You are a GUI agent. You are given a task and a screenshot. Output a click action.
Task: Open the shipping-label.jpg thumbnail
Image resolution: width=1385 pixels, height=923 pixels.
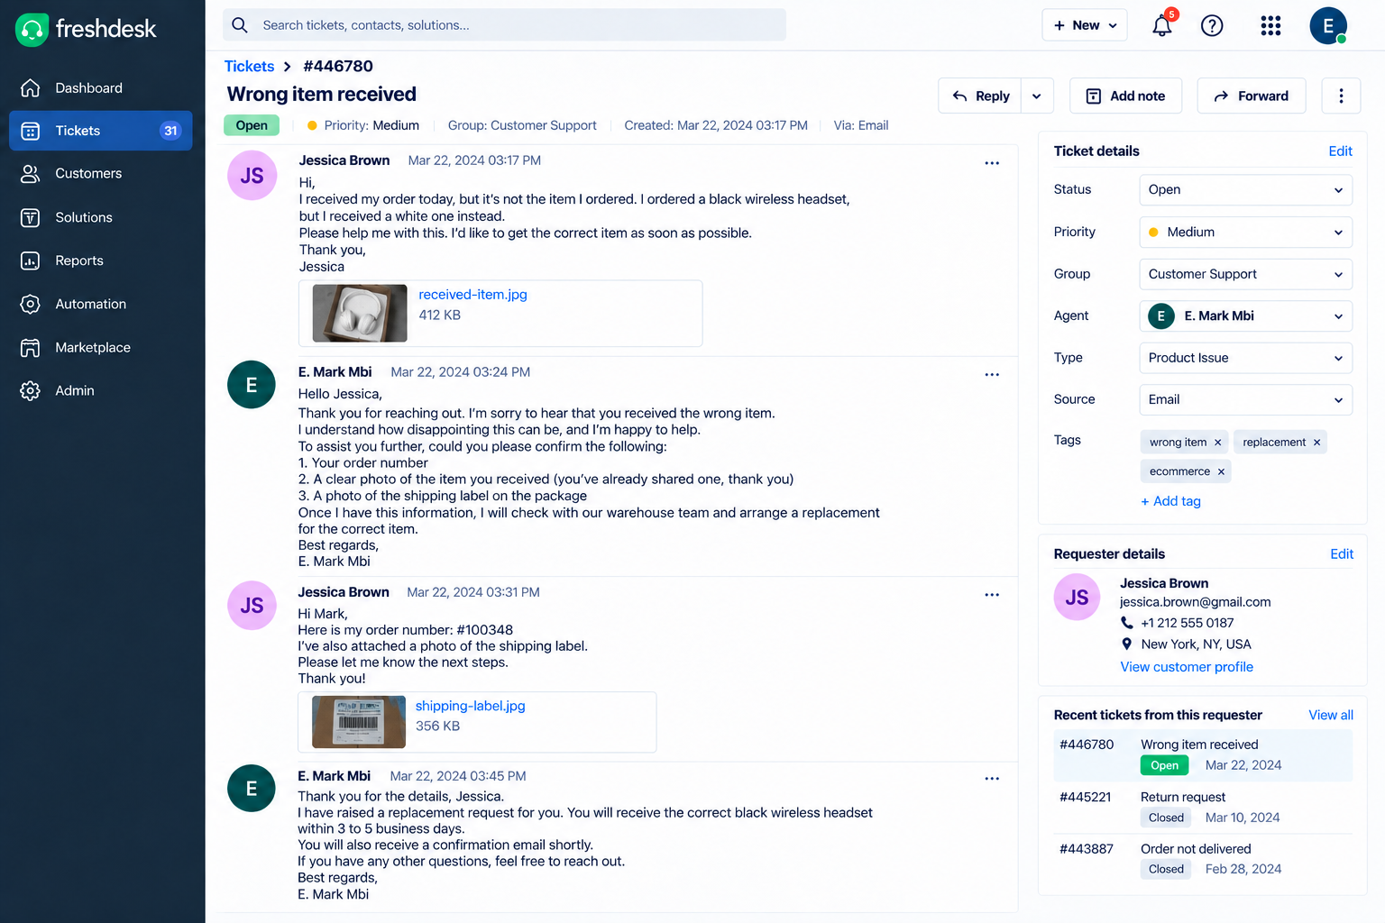tap(359, 722)
